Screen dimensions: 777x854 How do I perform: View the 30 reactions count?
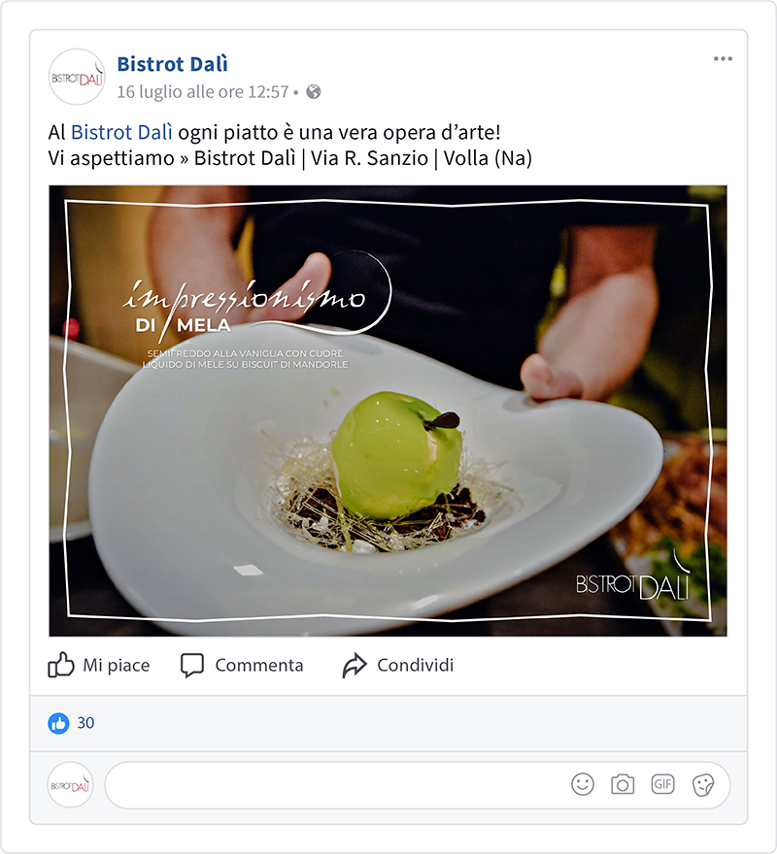click(85, 723)
